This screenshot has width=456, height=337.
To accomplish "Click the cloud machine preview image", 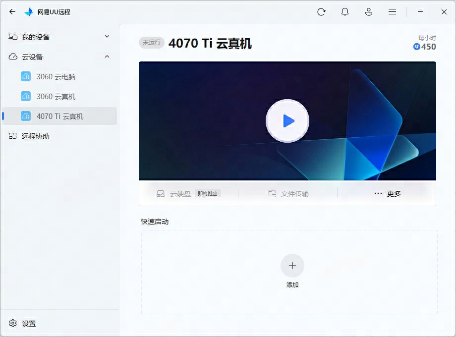I will click(287, 121).
